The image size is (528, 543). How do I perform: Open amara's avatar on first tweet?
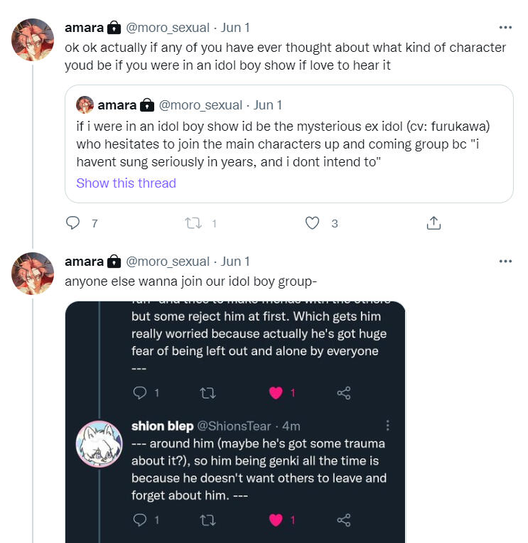(33, 40)
